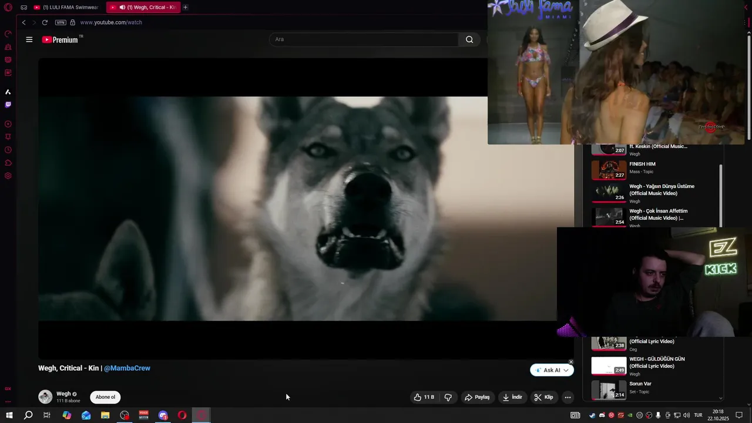Open Aria AI icon in sidebar

[x=8, y=92]
